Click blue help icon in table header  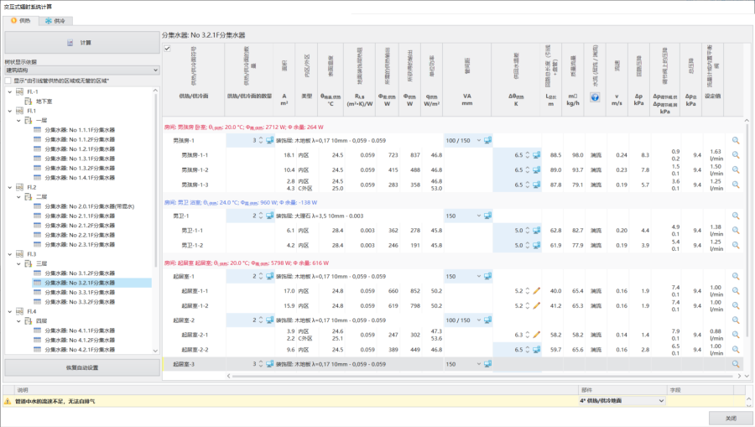595,97
